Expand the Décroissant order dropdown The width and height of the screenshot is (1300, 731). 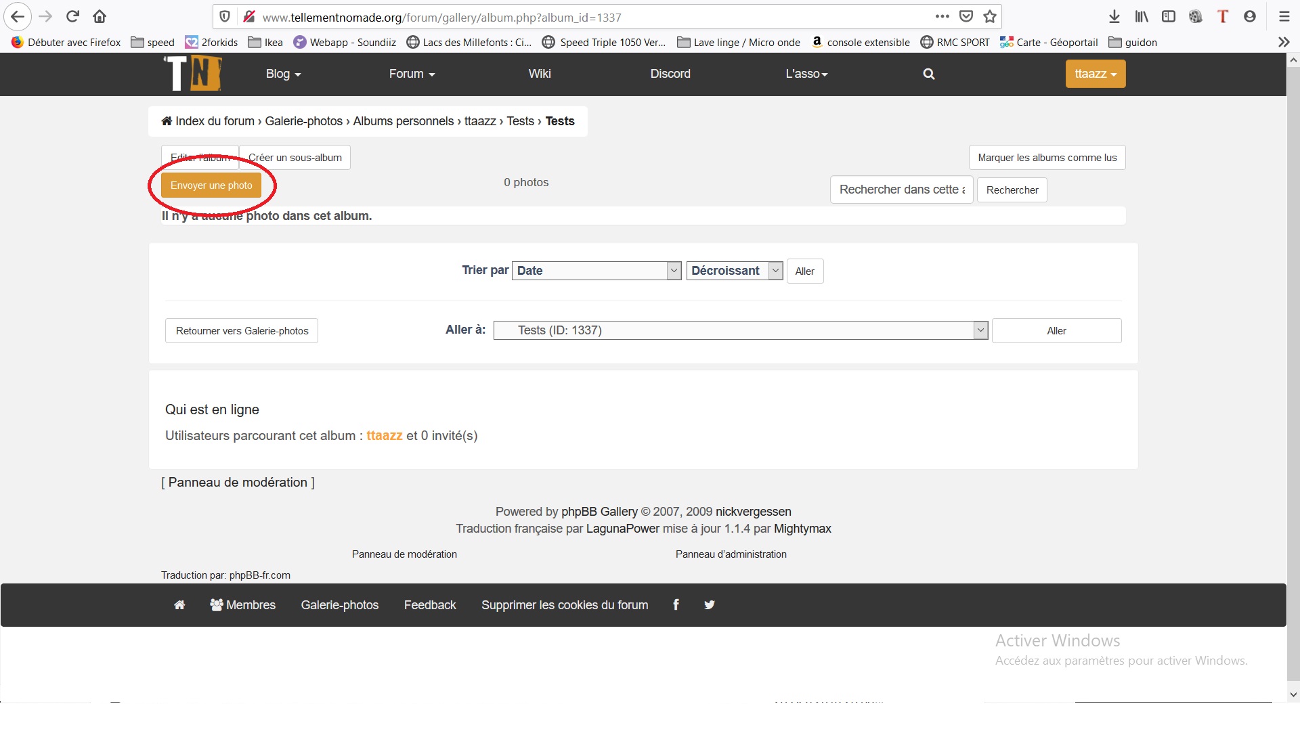pos(735,271)
